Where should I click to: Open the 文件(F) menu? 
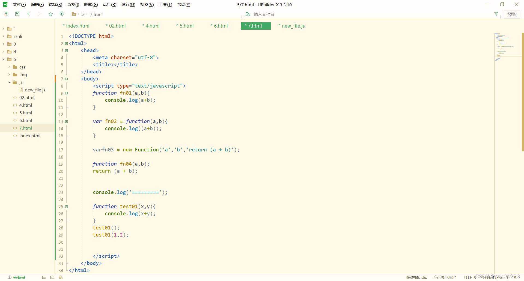point(19,5)
